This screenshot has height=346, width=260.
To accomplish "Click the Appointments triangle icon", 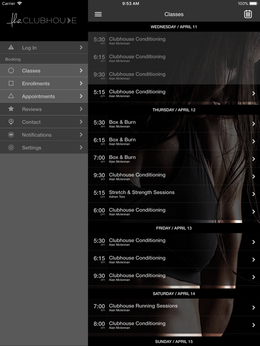I will [11, 96].
